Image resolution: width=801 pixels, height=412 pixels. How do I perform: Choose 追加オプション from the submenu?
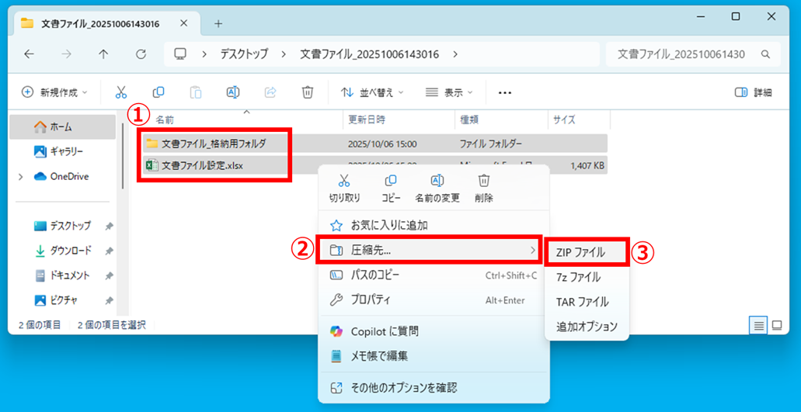tap(587, 327)
